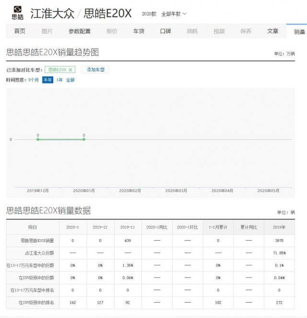
Task: Click the 2020年05月 axis label
Action: click(x=268, y=191)
